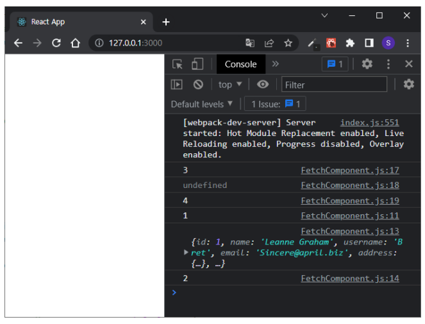Open the 1 message issues badge
Screen dimensions: 425x324
[x=335, y=64]
